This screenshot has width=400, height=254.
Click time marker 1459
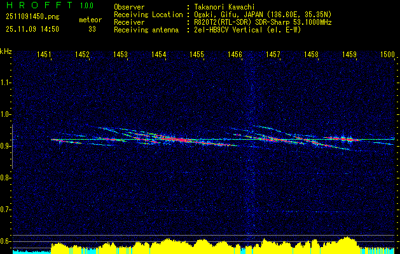(350, 54)
